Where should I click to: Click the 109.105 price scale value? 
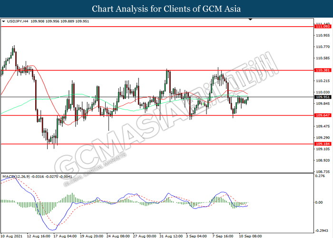click(x=323, y=149)
